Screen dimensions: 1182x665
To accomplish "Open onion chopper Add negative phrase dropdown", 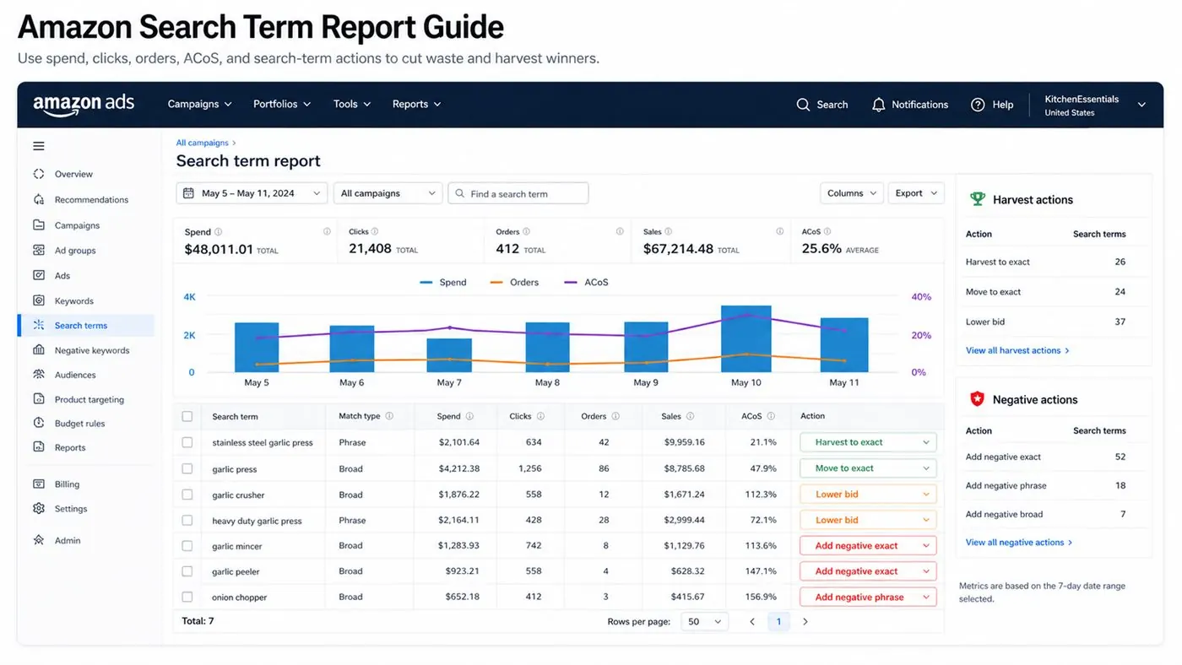I will 868,597.
